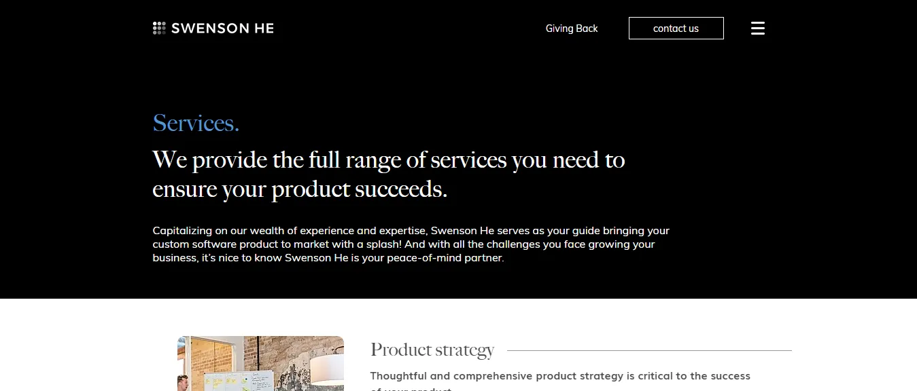Click the contact us button
This screenshot has width=917, height=391.
pos(676,29)
